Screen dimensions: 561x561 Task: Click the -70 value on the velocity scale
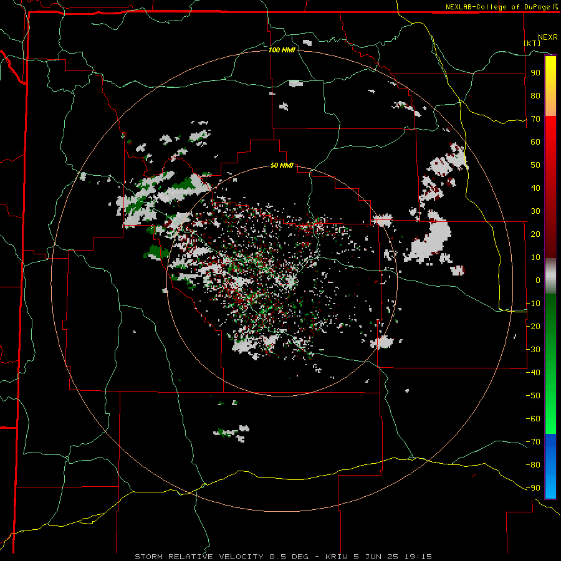[533, 441]
